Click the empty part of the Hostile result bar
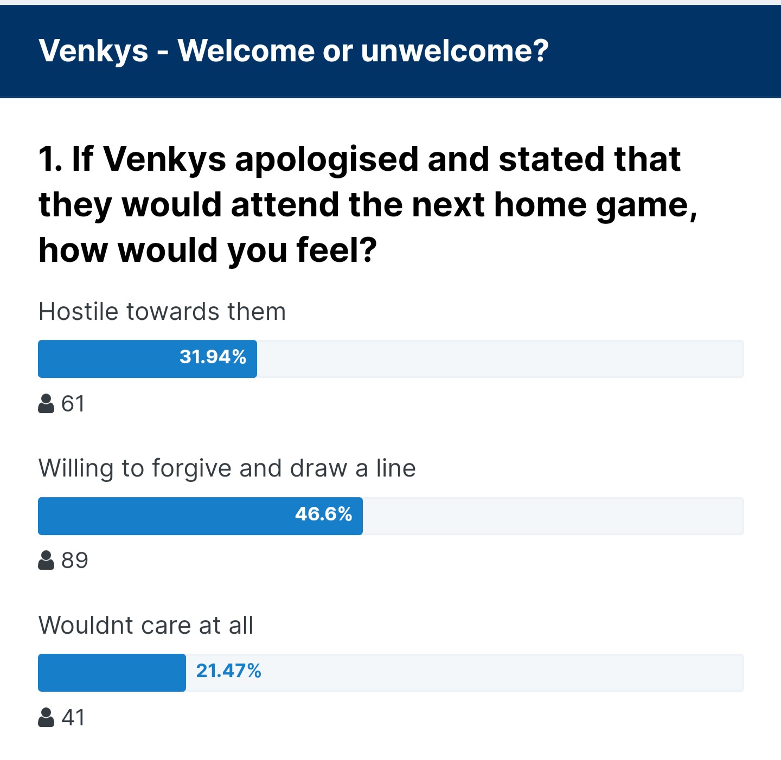781x760 pixels. (x=499, y=359)
